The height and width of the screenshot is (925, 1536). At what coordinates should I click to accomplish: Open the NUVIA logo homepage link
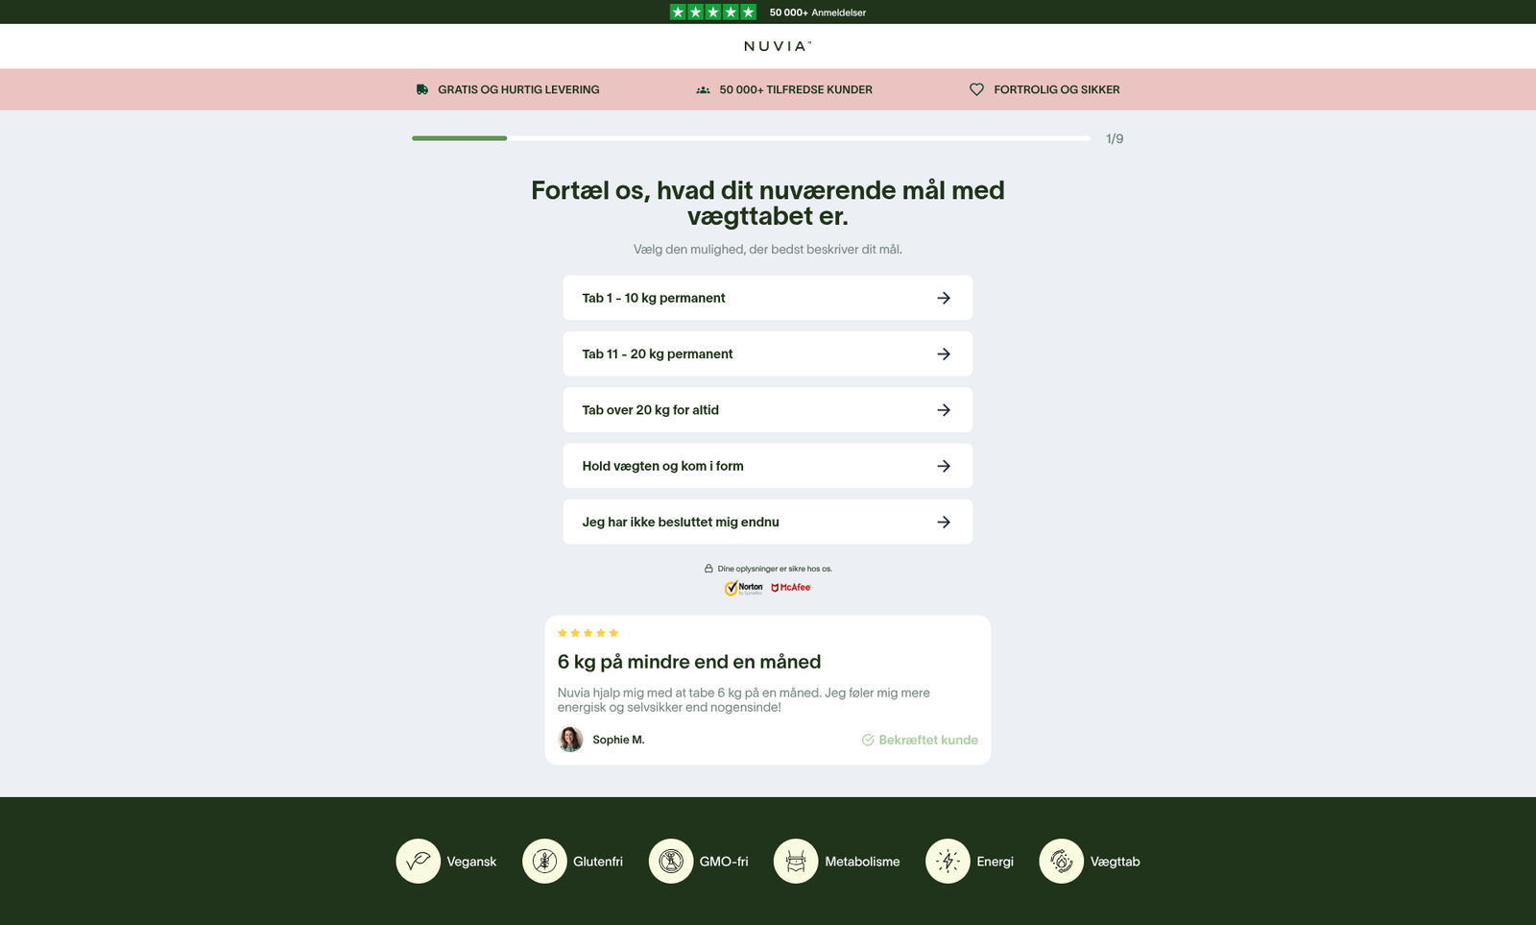777,46
